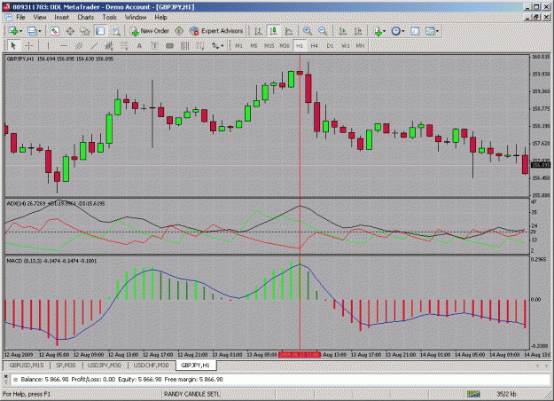Show the Data Window via its crosshair-target icon
This screenshot has height=401, width=554.
point(70,31)
